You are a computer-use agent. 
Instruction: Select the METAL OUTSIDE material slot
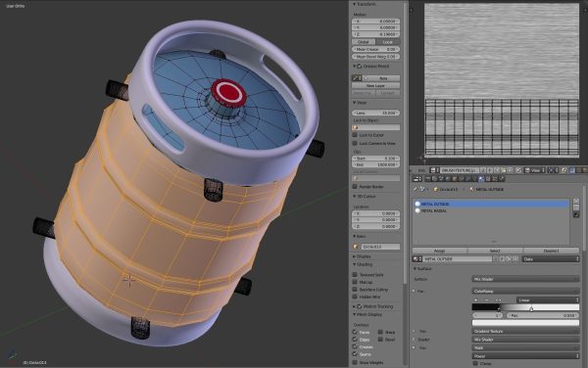point(491,204)
